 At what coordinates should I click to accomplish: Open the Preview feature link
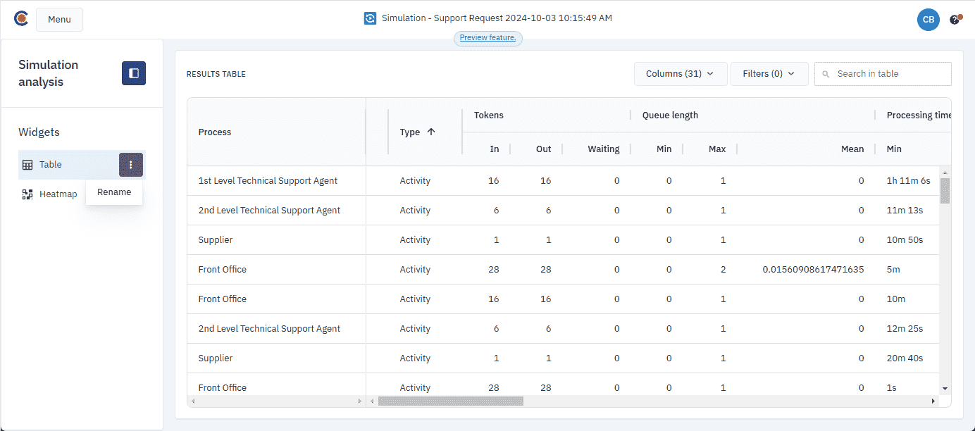tap(487, 38)
